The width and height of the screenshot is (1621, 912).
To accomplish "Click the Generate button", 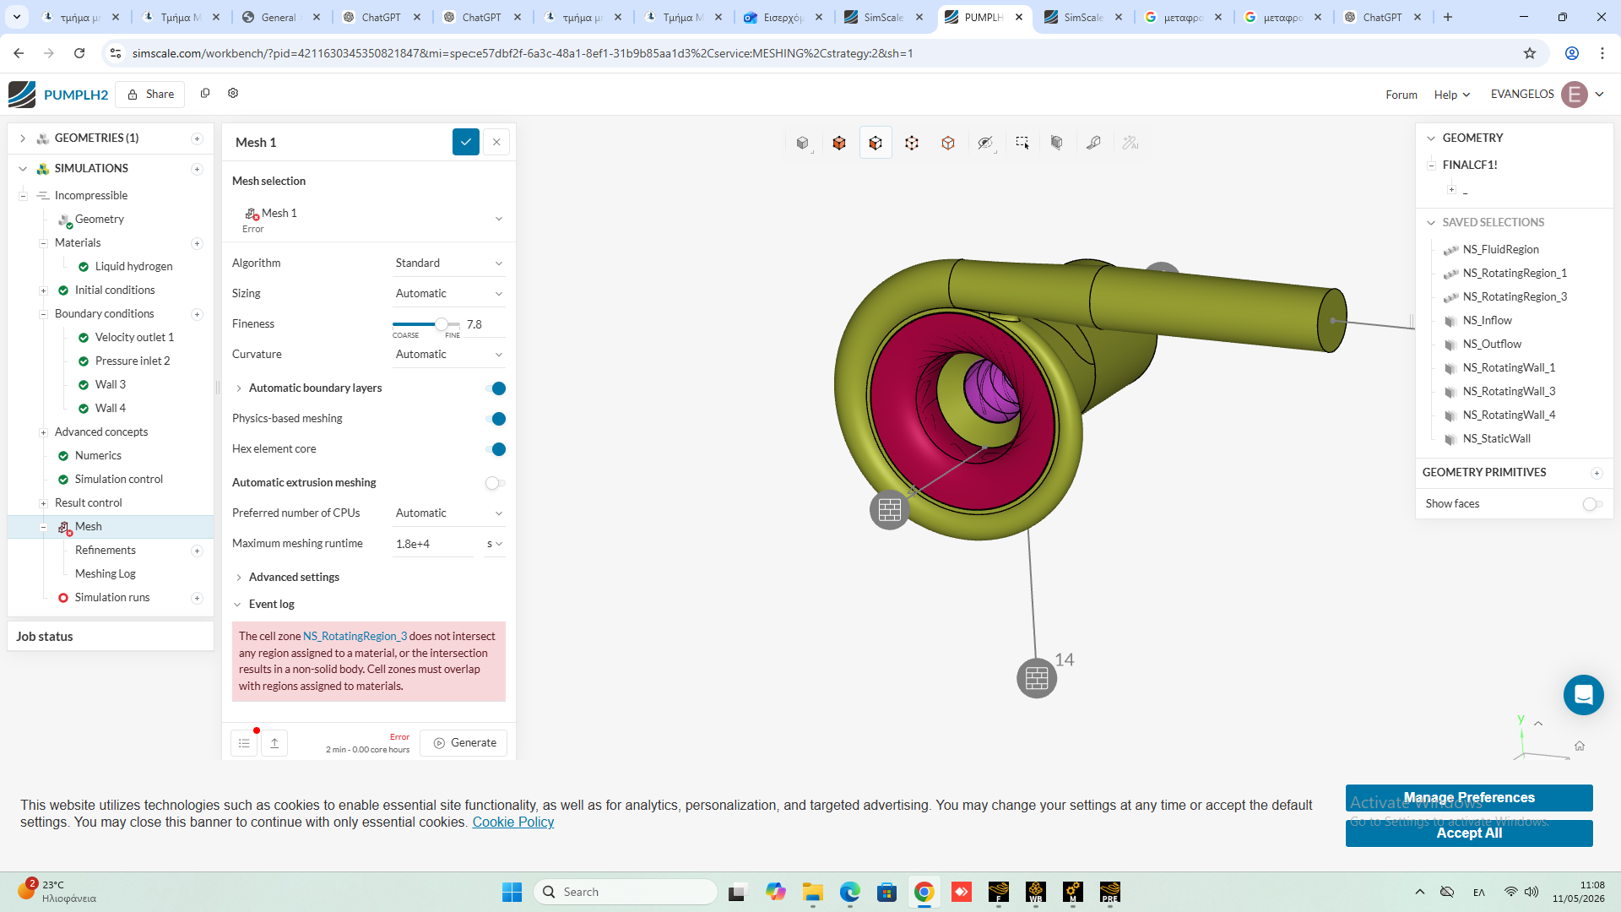I will pos(464,743).
